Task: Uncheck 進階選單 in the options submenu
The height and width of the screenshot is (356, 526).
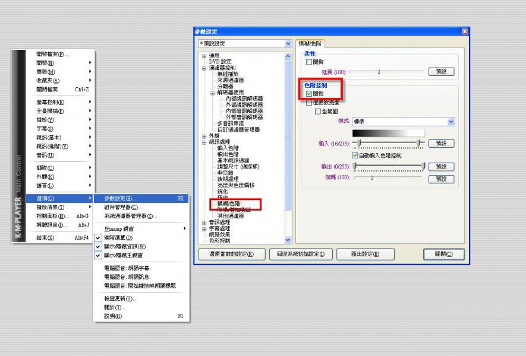Action: 98,238
